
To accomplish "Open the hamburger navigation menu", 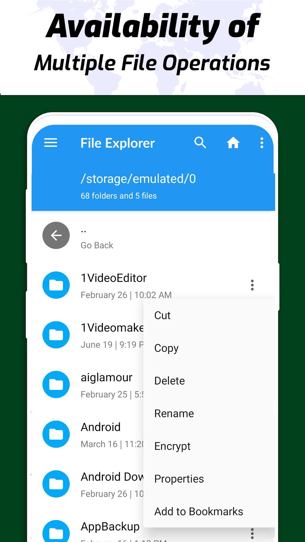I will click(51, 143).
